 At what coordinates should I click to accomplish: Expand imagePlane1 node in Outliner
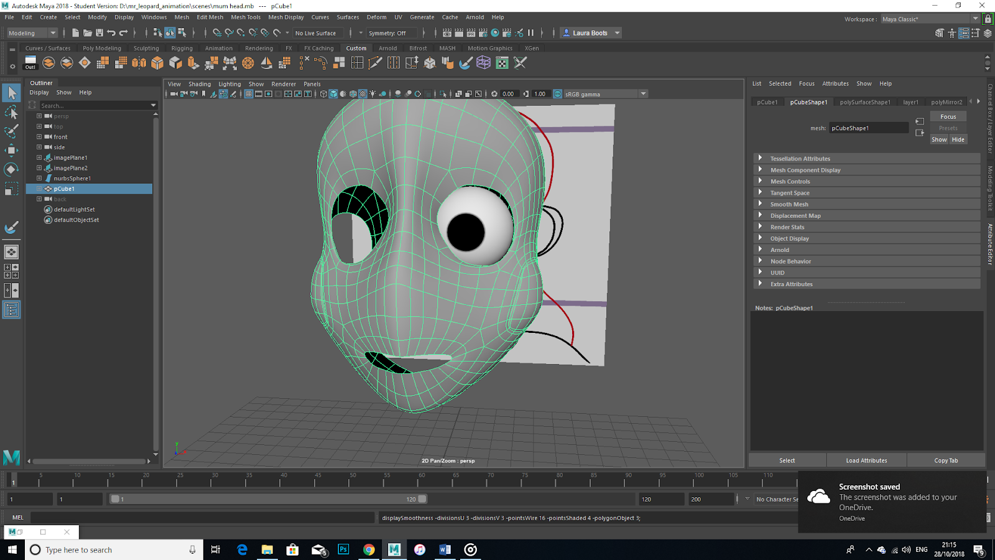pos(39,157)
